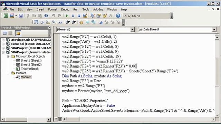Open Properties Window icon
This screenshot has width=221, height=124.
pyautogui.click(x=98, y=16)
